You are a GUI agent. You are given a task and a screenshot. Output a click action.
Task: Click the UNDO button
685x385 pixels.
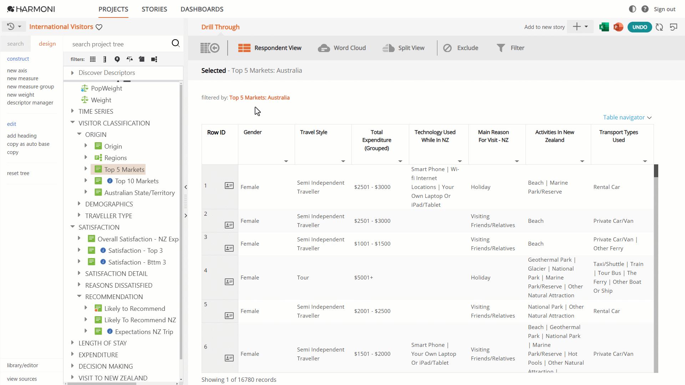[640, 27]
